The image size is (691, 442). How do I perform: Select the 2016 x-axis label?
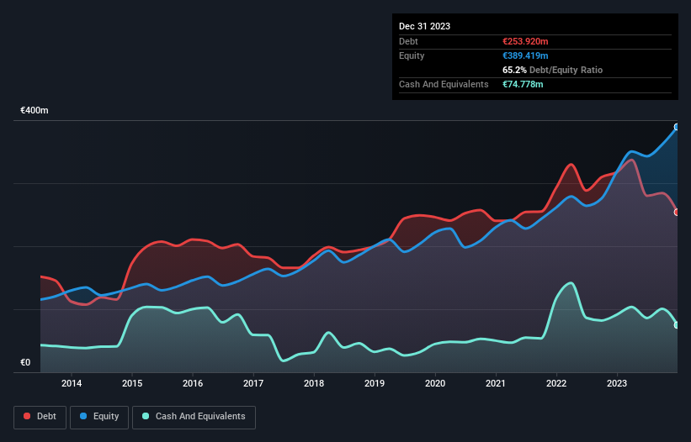coord(193,383)
